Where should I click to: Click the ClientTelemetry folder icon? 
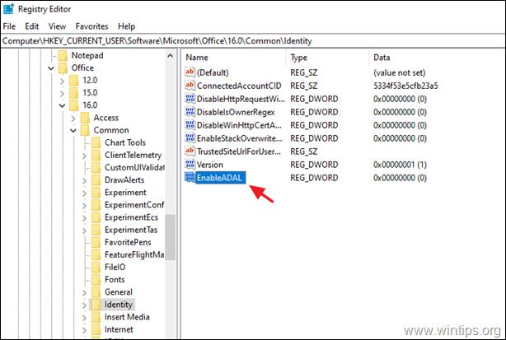[96, 156]
